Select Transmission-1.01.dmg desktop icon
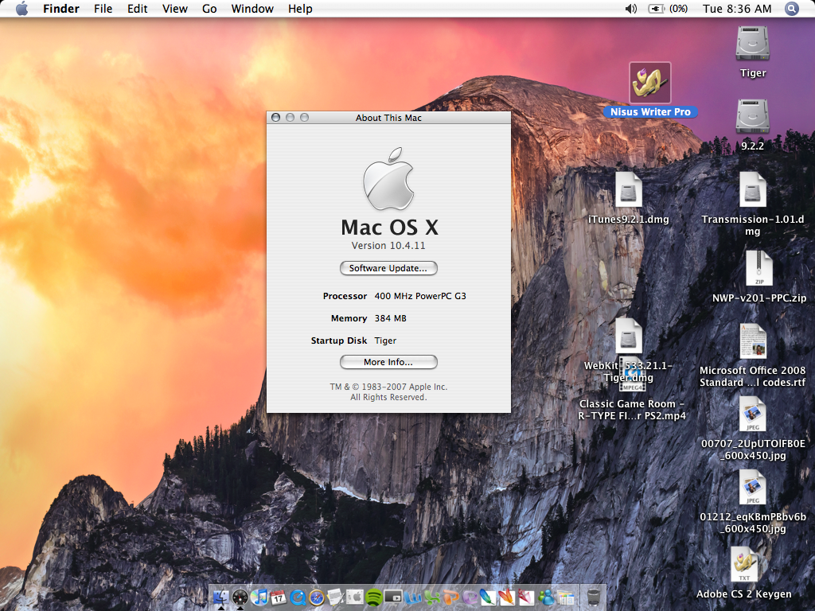The height and width of the screenshot is (611, 815). pyautogui.click(x=753, y=189)
